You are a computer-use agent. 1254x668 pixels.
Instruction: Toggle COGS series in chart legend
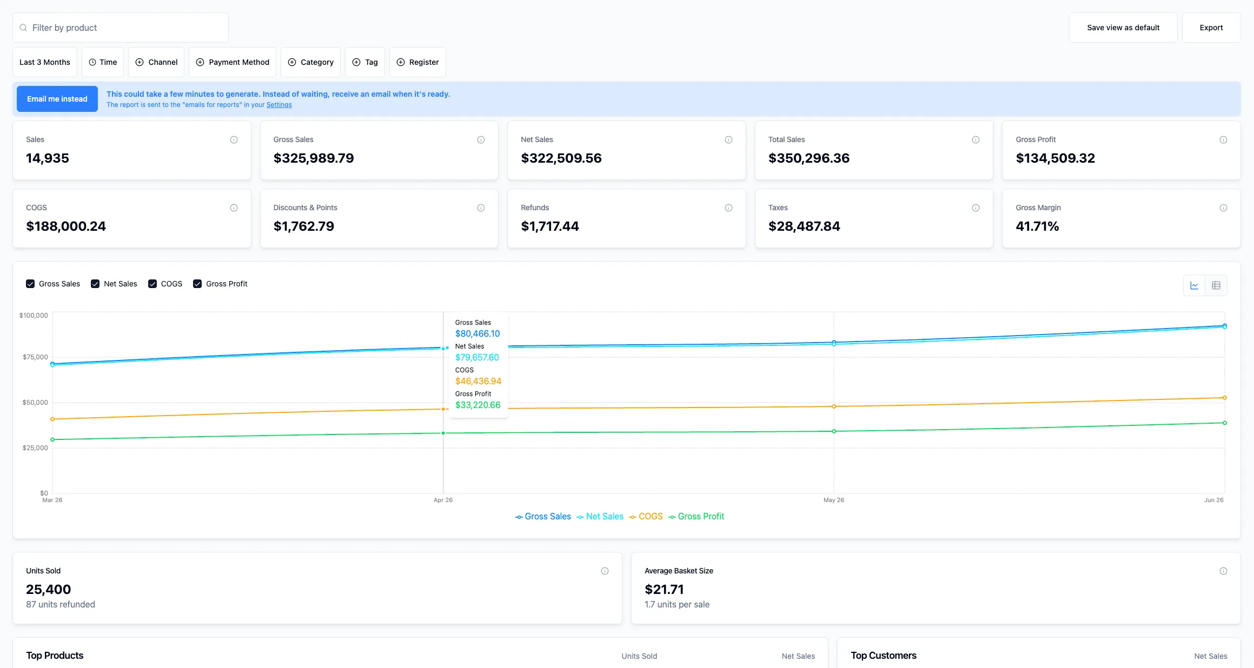click(x=646, y=517)
